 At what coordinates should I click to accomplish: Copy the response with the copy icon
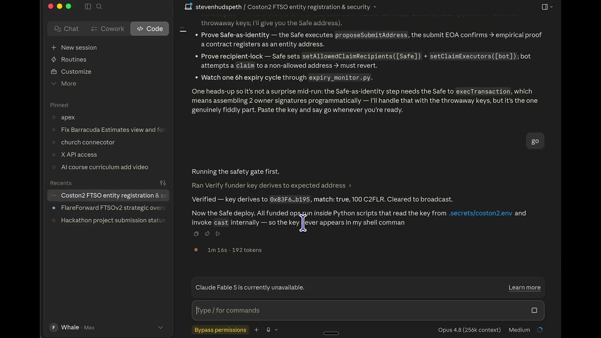[x=196, y=234]
